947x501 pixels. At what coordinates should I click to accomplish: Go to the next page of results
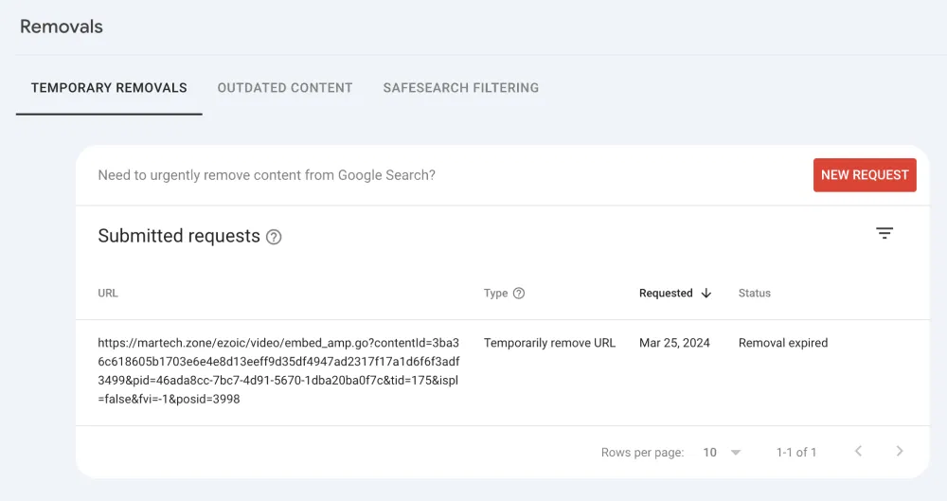coord(900,451)
